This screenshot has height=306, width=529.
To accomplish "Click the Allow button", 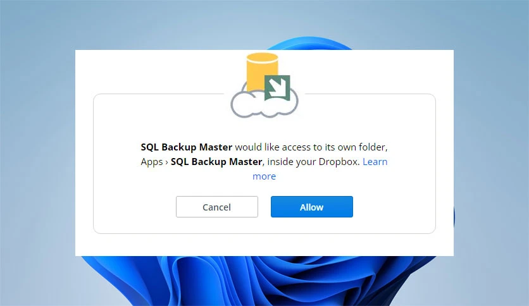I will click(x=312, y=207).
